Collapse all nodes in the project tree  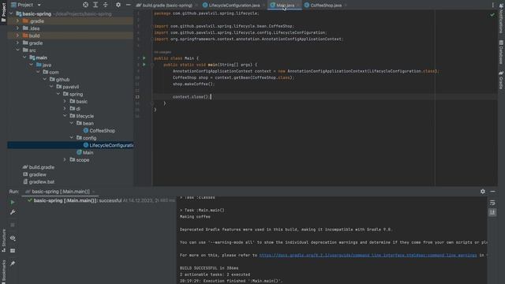[105, 5]
